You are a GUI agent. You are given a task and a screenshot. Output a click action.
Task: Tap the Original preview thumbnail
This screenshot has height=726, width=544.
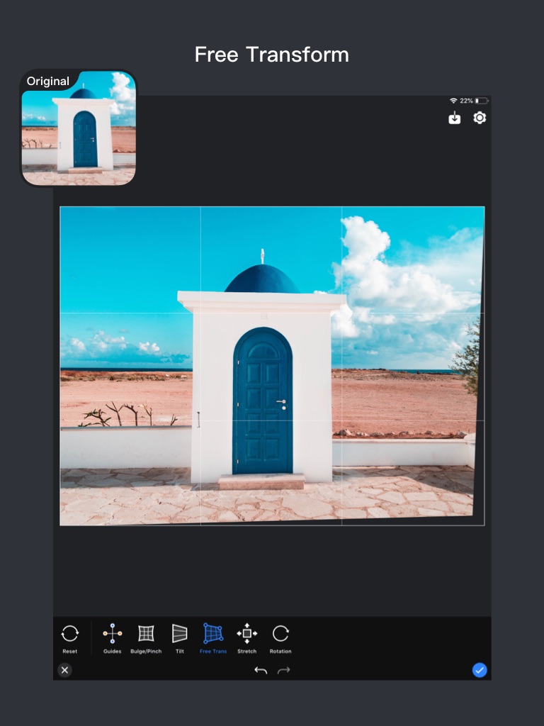coord(79,128)
